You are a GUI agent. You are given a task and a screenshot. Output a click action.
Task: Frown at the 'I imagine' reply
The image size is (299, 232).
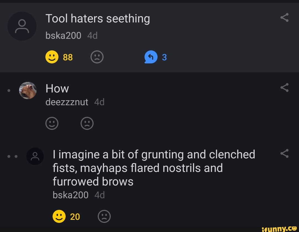click(104, 216)
